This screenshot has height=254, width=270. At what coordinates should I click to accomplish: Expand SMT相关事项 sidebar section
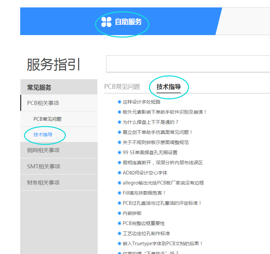pos(43,166)
